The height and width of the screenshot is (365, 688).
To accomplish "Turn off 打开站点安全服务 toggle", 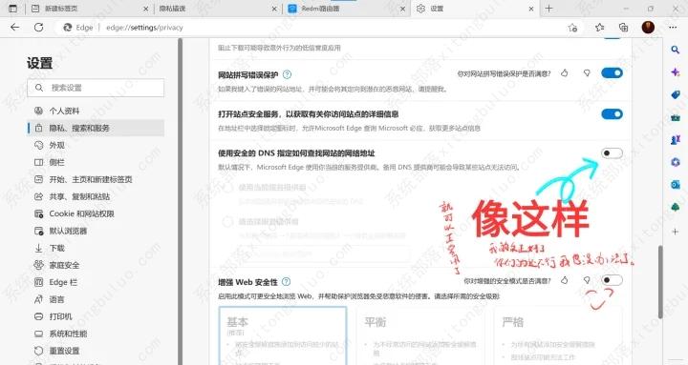I will tap(613, 114).
